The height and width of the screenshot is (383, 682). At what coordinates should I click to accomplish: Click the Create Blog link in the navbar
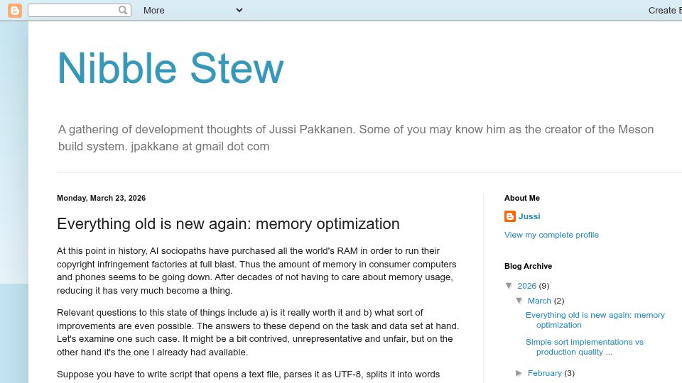[665, 11]
